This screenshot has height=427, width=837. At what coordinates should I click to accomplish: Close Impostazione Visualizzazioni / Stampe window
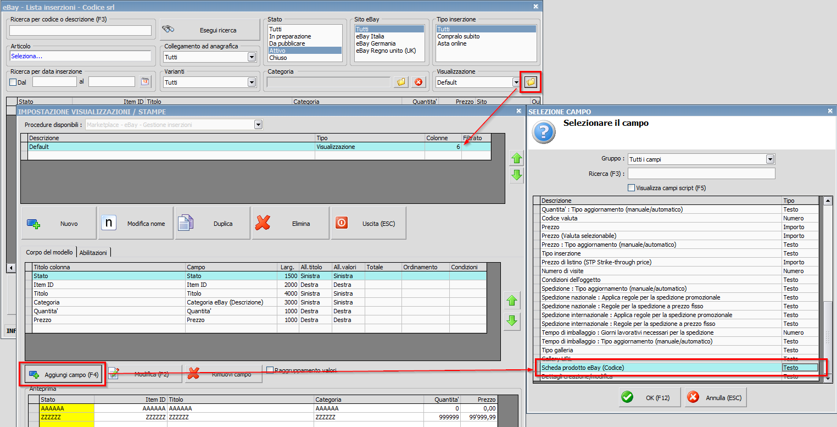[x=518, y=111]
